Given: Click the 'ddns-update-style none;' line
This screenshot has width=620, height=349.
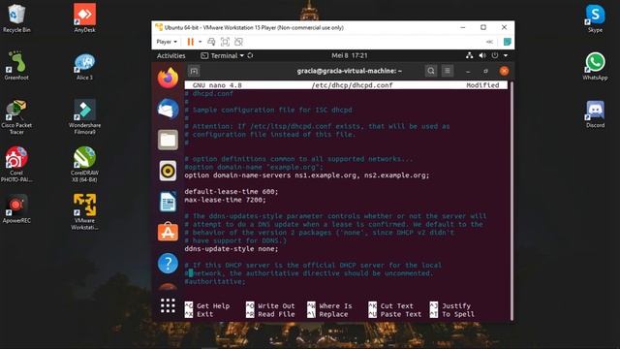Looking at the screenshot, I should 232,249.
